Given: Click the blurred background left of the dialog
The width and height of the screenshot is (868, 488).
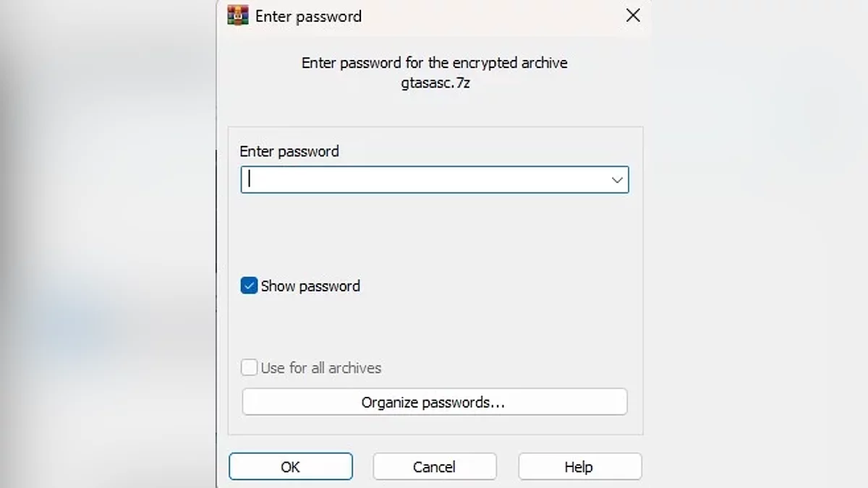Looking at the screenshot, I should coord(109,246).
